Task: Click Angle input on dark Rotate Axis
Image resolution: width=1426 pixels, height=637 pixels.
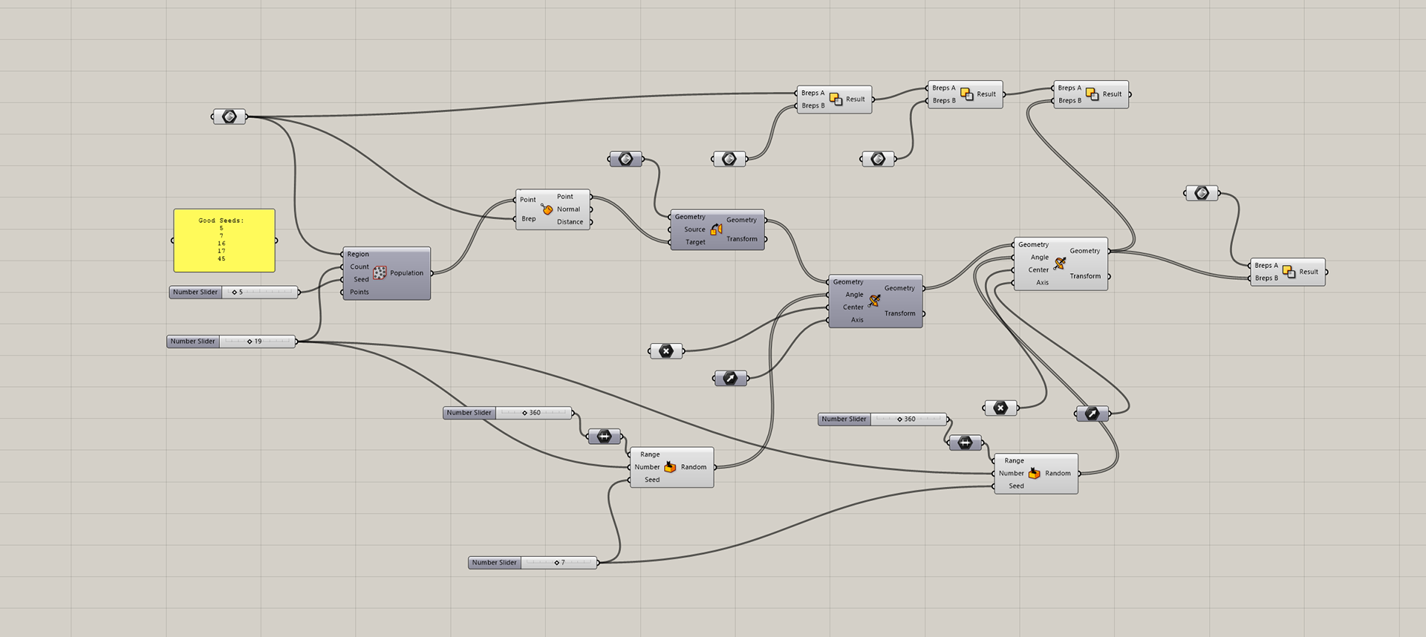Action: coord(854,295)
